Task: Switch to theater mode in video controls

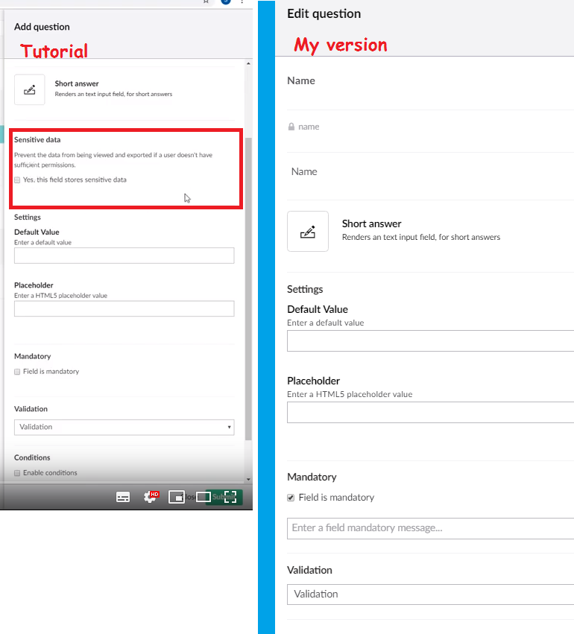Action: coord(203,497)
